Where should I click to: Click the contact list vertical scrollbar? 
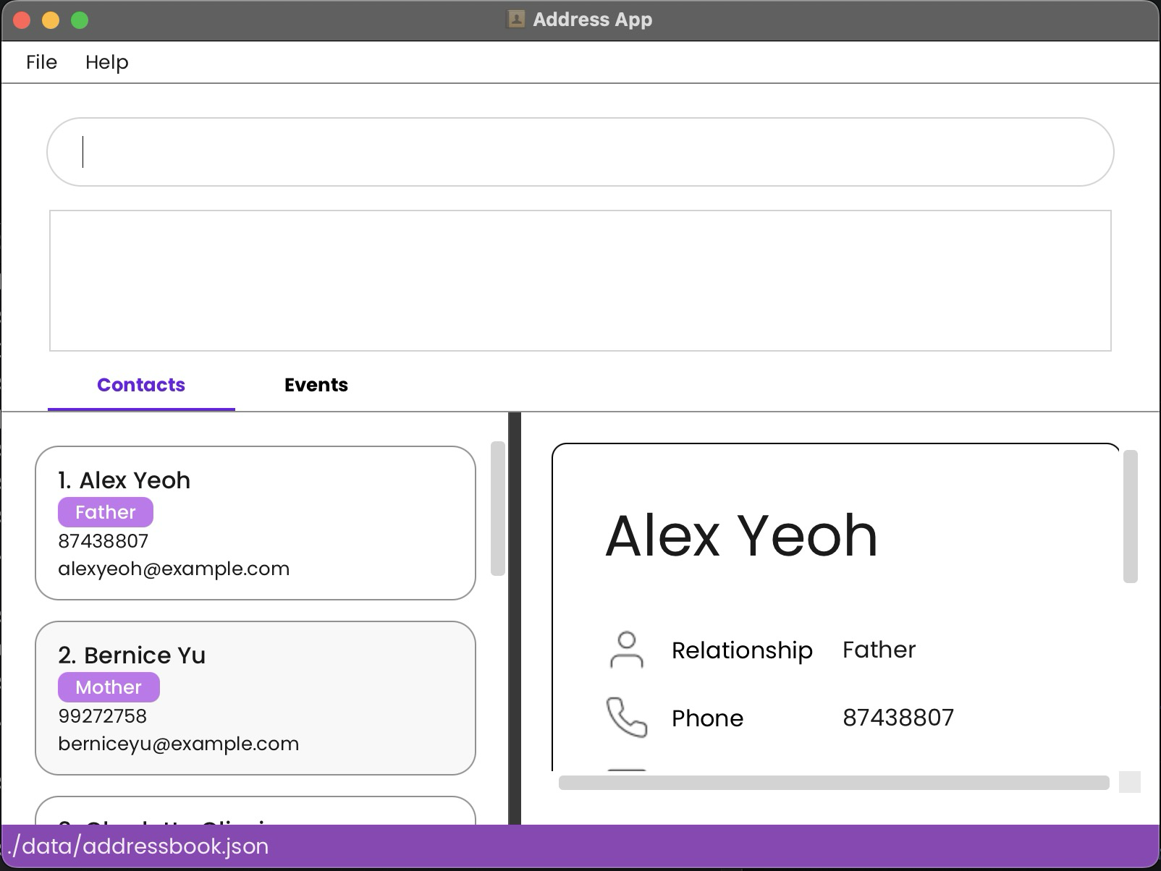coord(498,509)
